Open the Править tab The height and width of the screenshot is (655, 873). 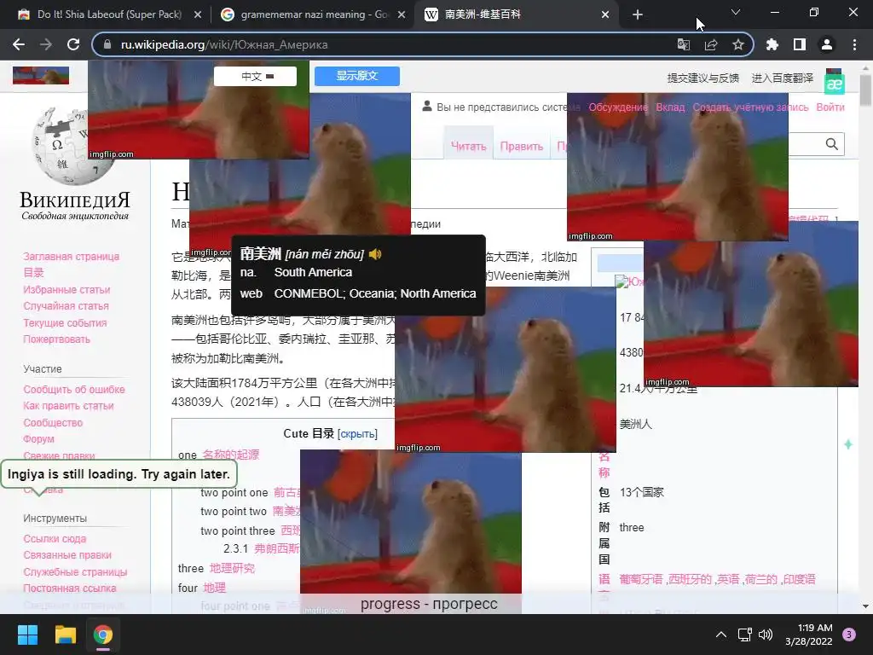(521, 146)
